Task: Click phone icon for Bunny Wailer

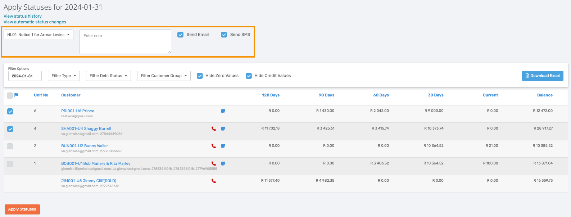Action: click(x=214, y=146)
